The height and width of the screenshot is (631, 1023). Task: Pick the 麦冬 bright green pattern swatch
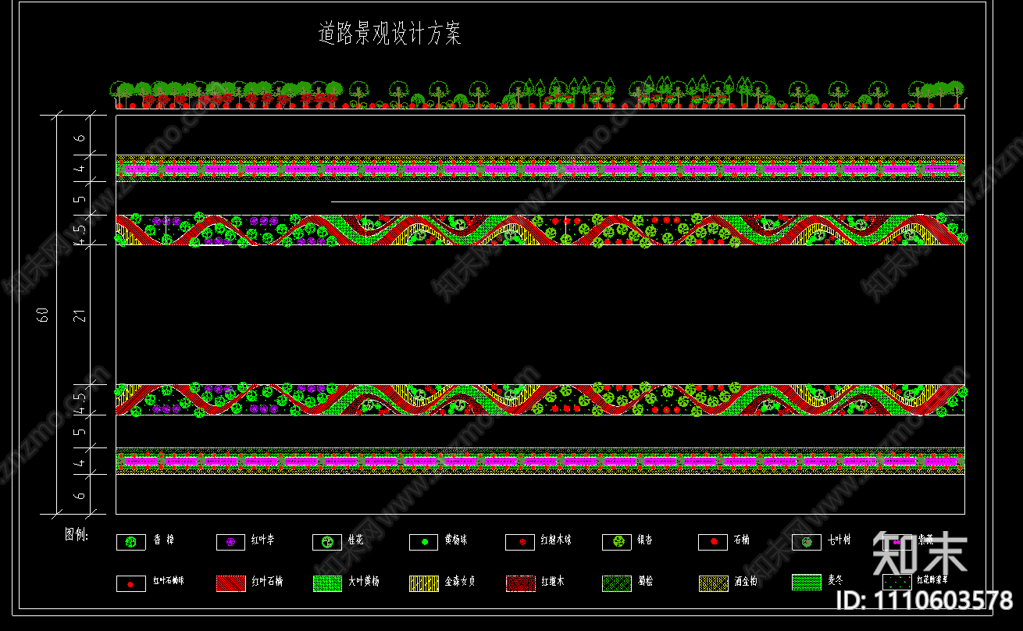pyautogui.click(x=807, y=582)
